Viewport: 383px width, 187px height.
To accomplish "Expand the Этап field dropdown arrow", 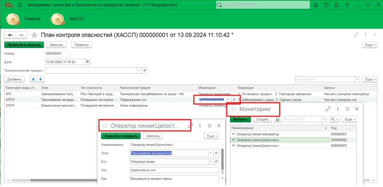I will click(x=211, y=153).
